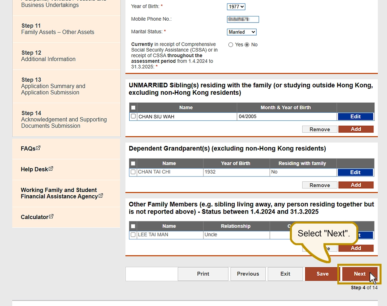Screen dimensions: 387x306
Task: Open the Marital Status dropdown
Action: pyautogui.click(x=242, y=32)
